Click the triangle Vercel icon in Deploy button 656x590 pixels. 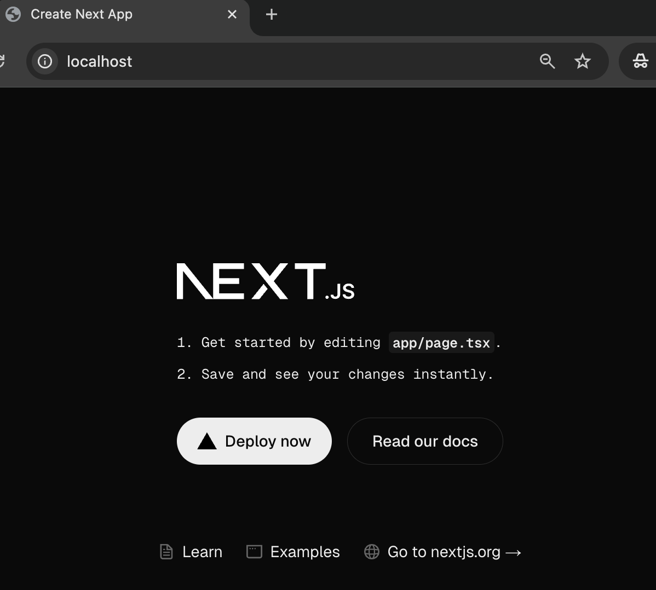(x=206, y=441)
